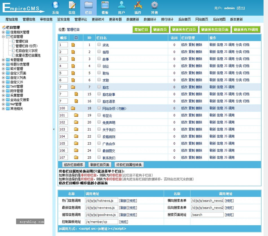The width and height of the screenshot is (268, 236).
Task: Click the 刷新所有JS调用 button
Action: click(246, 30)
